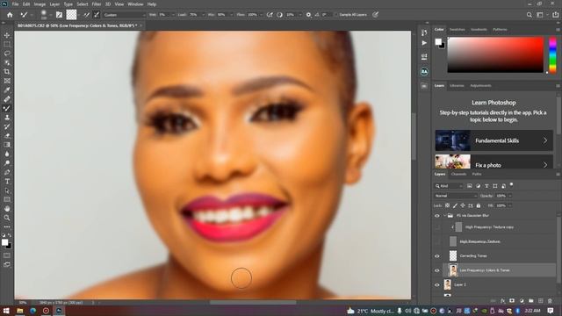Select the Lasso tool
Screen dimensions: 562x316
coord(7,54)
